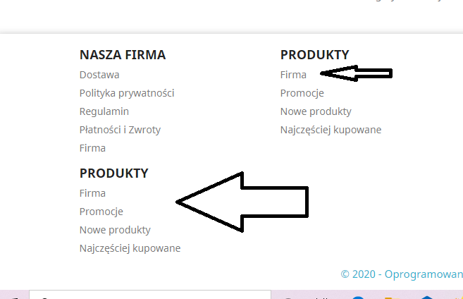This screenshot has width=463, height=299.
Task: Open Płatności i Zwroty link
Action: pyautogui.click(x=120, y=130)
